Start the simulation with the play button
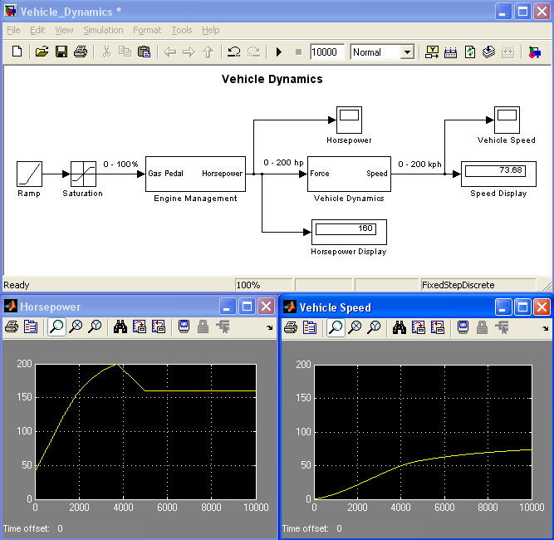 coord(279,52)
